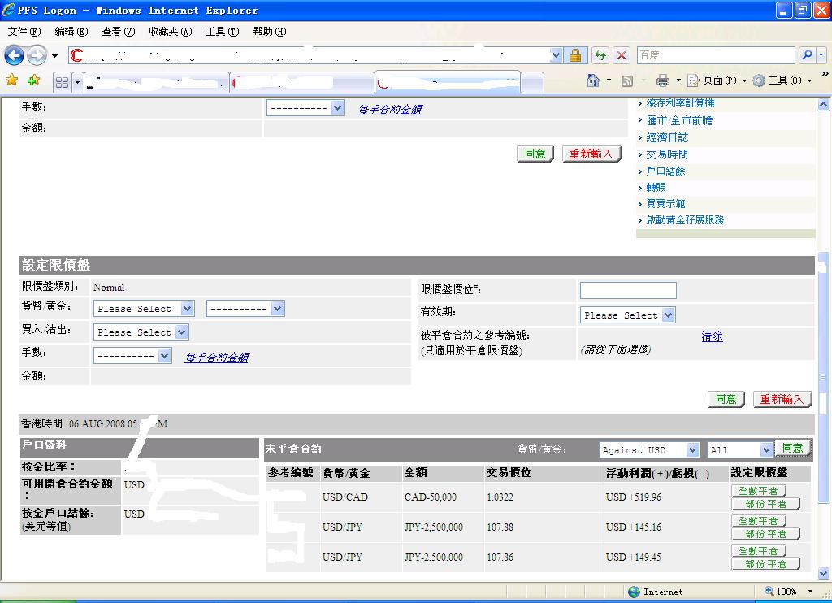
Task: Click 部份平倉 for USD/JPY 107.86 contract
Action: [765, 564]
